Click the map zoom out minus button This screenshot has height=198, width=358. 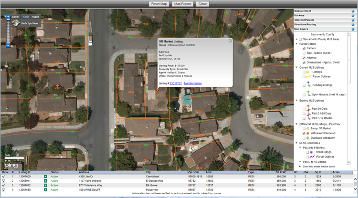click(8, 46)
